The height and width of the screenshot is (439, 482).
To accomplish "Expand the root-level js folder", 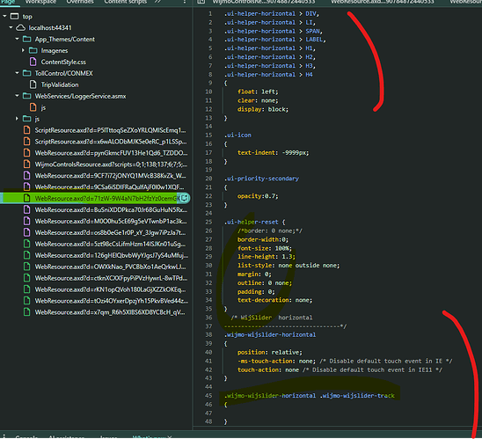I will pyautogui.click(x=17, y=119).
